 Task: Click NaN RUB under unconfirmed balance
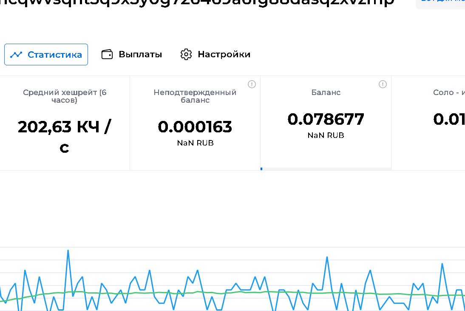tap(195, 143)
